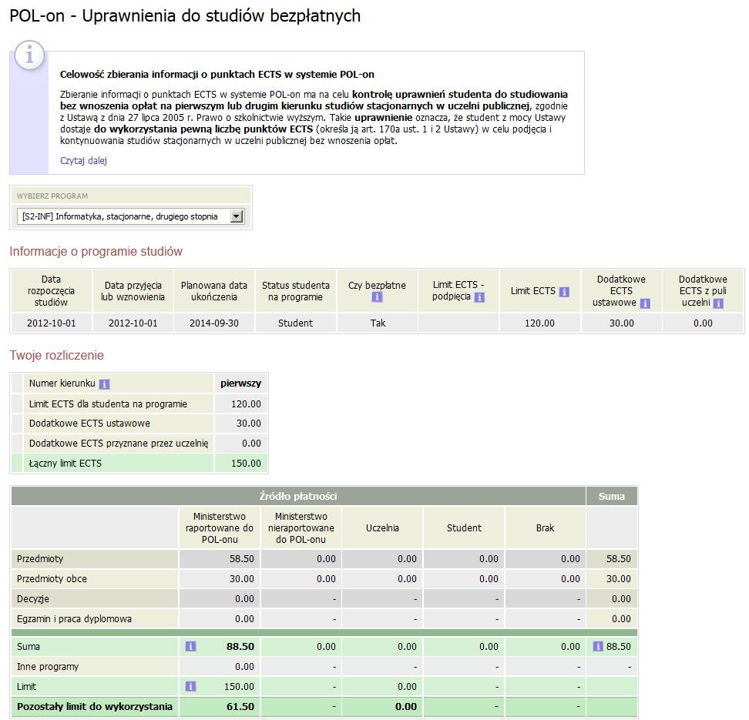Image resolution: width=749 pixels, height=720 pixels.
Task: Open the Czytaj dalej link
Action: coord(83,160)
